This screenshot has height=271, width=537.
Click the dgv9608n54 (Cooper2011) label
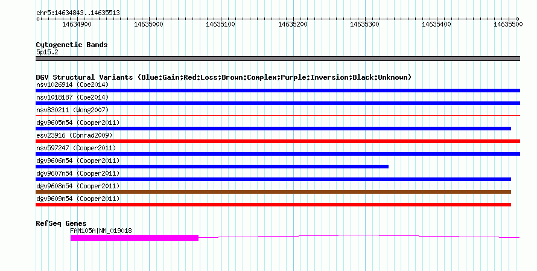78,186
